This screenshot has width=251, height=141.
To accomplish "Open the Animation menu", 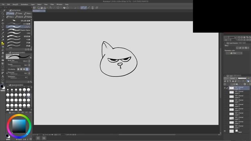I will [24, 4].
